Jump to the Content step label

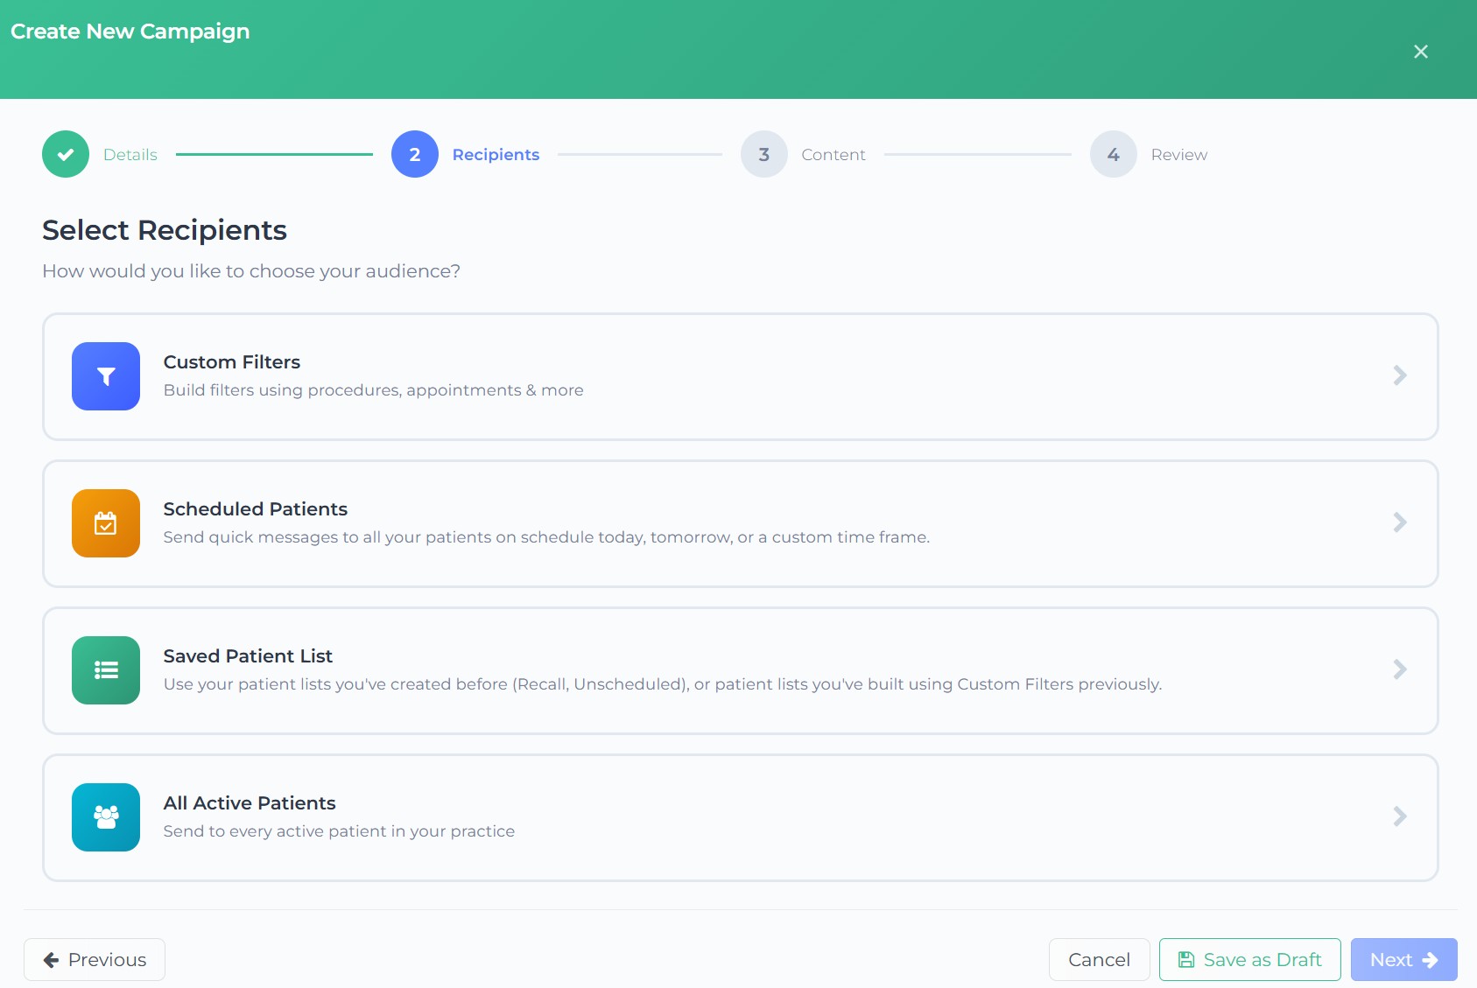tap(833, 155)
